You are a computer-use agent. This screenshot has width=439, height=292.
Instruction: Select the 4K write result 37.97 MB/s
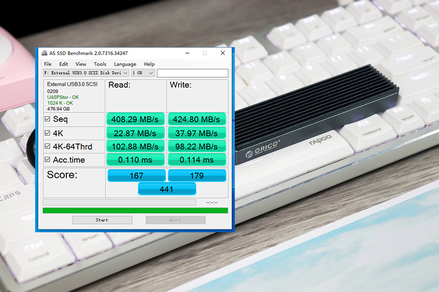196,133
